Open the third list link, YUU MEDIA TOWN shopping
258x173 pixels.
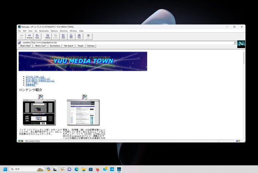40,81
